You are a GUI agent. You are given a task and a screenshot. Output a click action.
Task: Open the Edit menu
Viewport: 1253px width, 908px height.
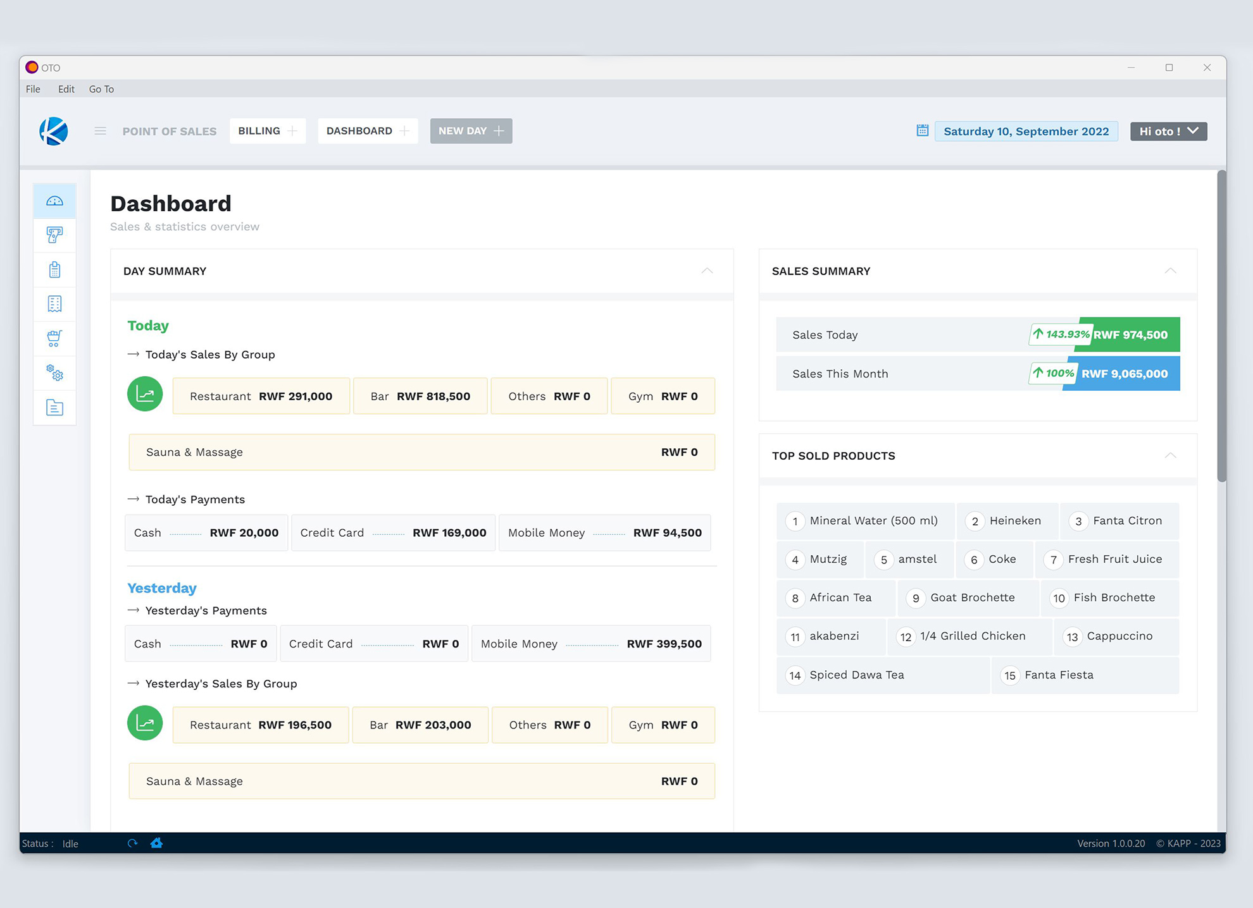click(65, 89)
